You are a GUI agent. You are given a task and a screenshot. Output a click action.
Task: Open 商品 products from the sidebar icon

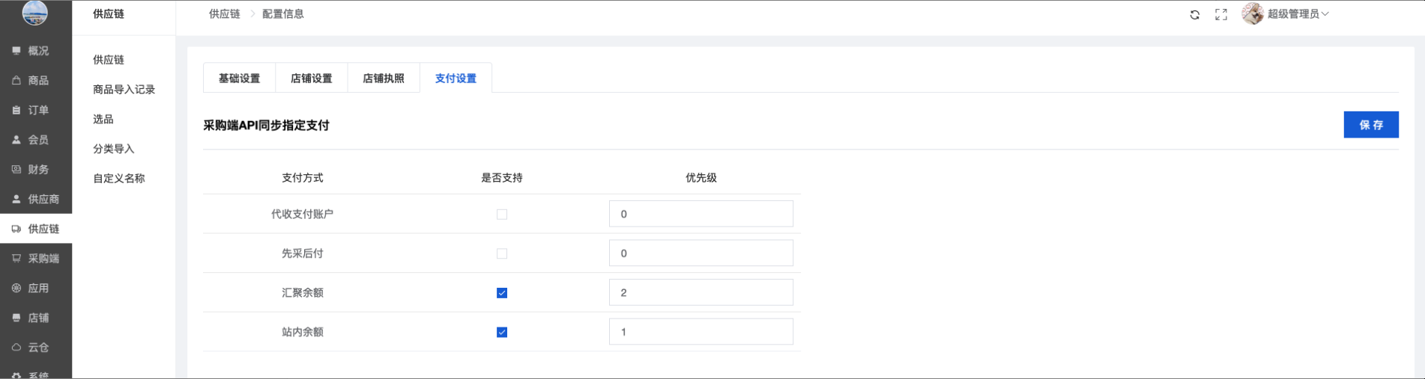(x=16, y=81)
